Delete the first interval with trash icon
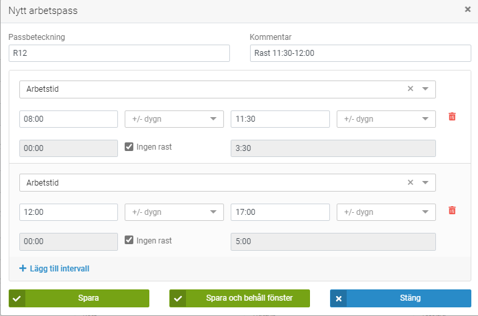 coord(452,117)
